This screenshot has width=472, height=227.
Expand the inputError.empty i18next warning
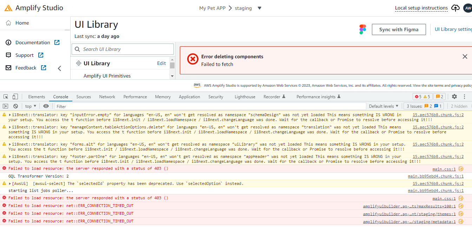coord(10,115)
